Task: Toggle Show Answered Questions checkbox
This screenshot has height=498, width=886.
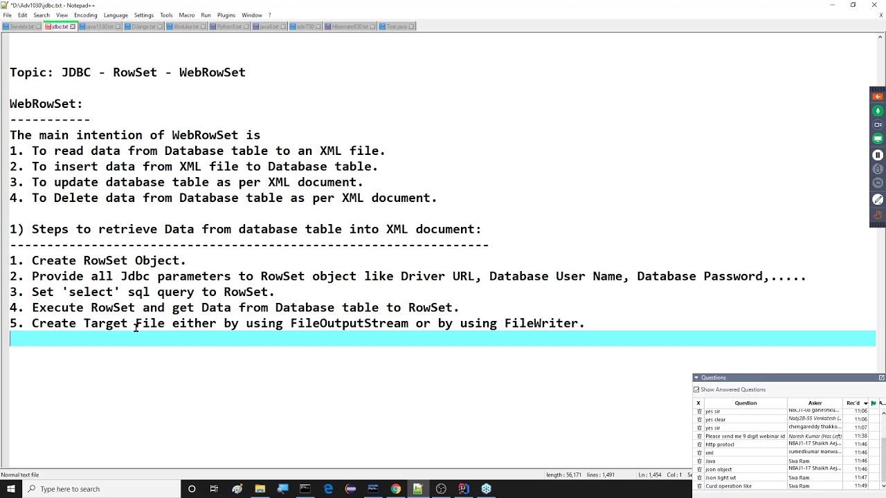Action: (x=697, y=389)
